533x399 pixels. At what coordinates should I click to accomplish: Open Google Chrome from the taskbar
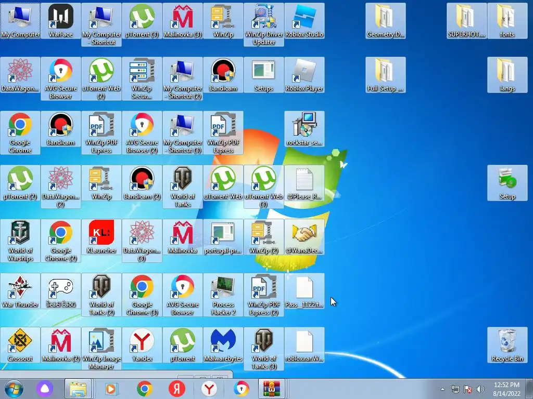coord(145,389)
